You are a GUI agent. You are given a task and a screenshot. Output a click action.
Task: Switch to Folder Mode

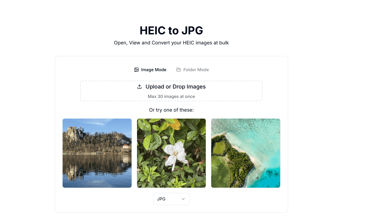coord(193,70)
